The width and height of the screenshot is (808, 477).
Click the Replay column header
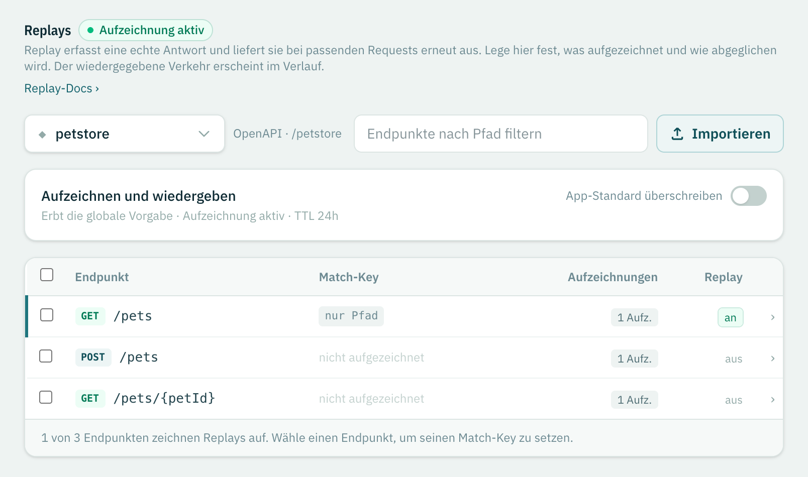(724, 277)
